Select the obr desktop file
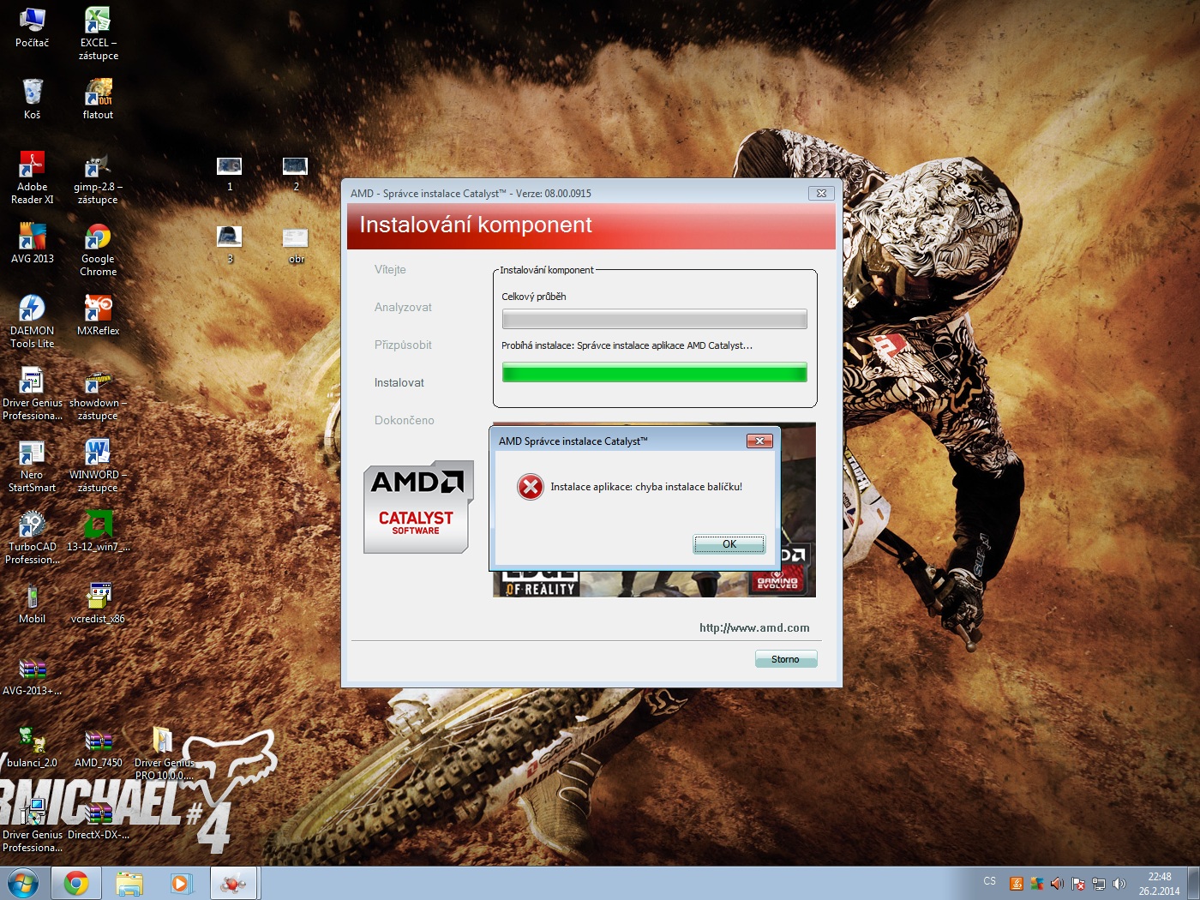1200x900 pixels. [296, 245]
